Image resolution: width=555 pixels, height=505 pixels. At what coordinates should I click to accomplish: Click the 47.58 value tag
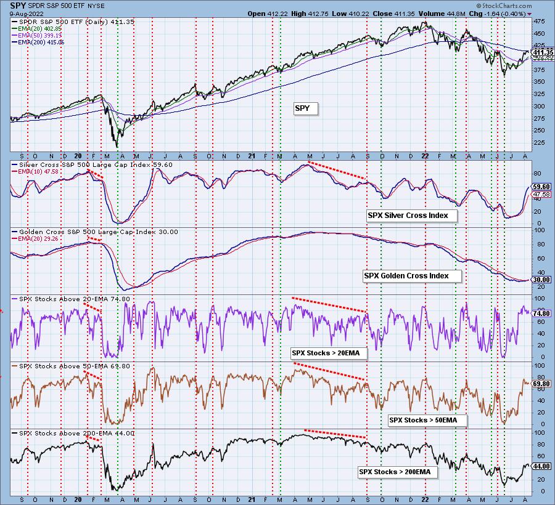[x=542, y=195]
